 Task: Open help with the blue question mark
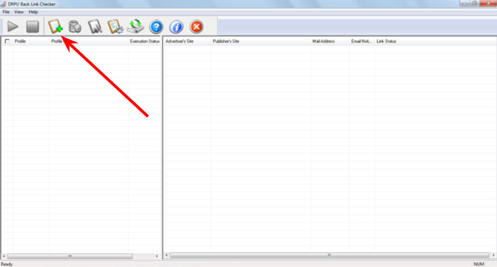[x=156, y=27]
